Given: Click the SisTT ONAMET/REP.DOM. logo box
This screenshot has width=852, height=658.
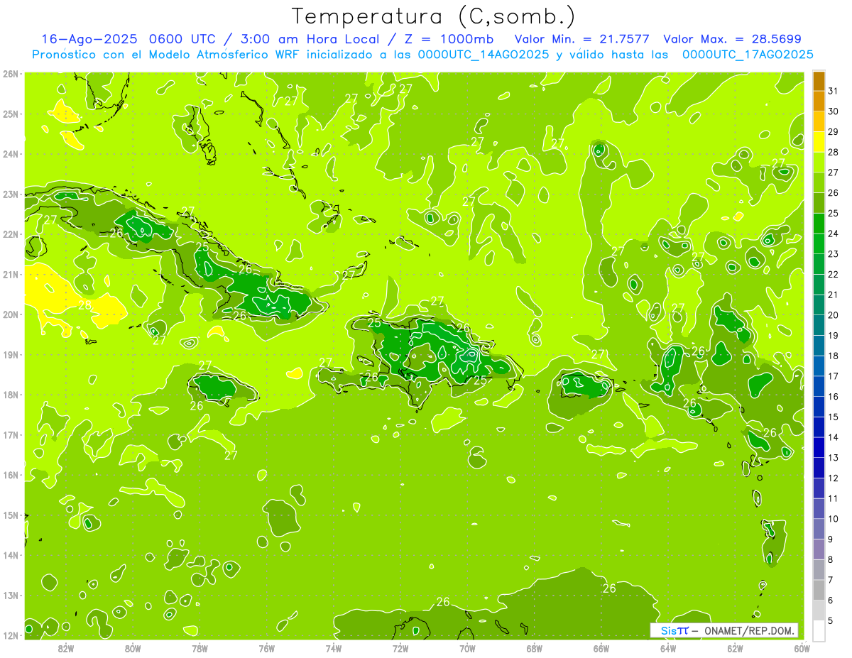Looking at the screenshot, I should (724, 630).
